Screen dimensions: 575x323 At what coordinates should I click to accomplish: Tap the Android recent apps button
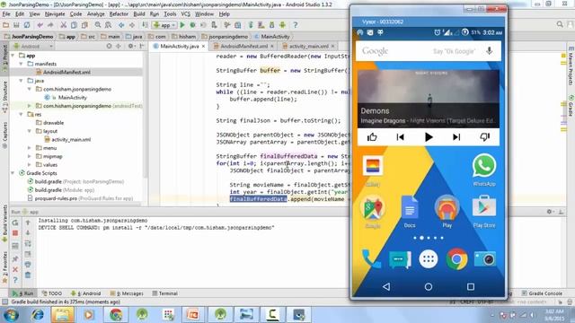pyautogui.click(x=471, y=286)
